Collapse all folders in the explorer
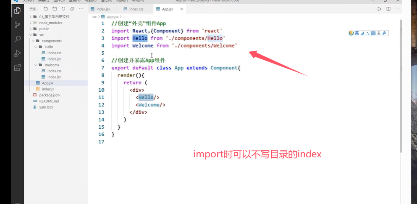Image resolution: width=417 pixels, height=204 pixels. pos(72,9)
